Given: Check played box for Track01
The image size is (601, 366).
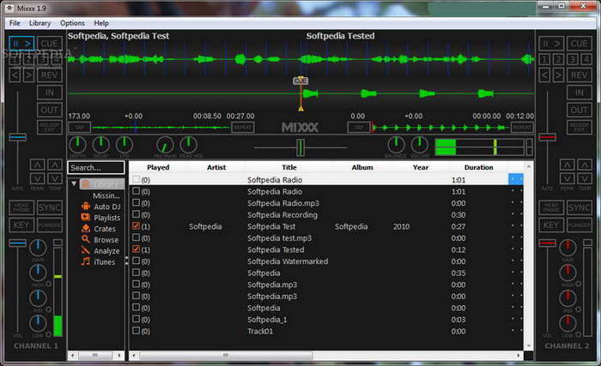Looking at the screenshot, I should pyautogui.click(x=136, y=331).
